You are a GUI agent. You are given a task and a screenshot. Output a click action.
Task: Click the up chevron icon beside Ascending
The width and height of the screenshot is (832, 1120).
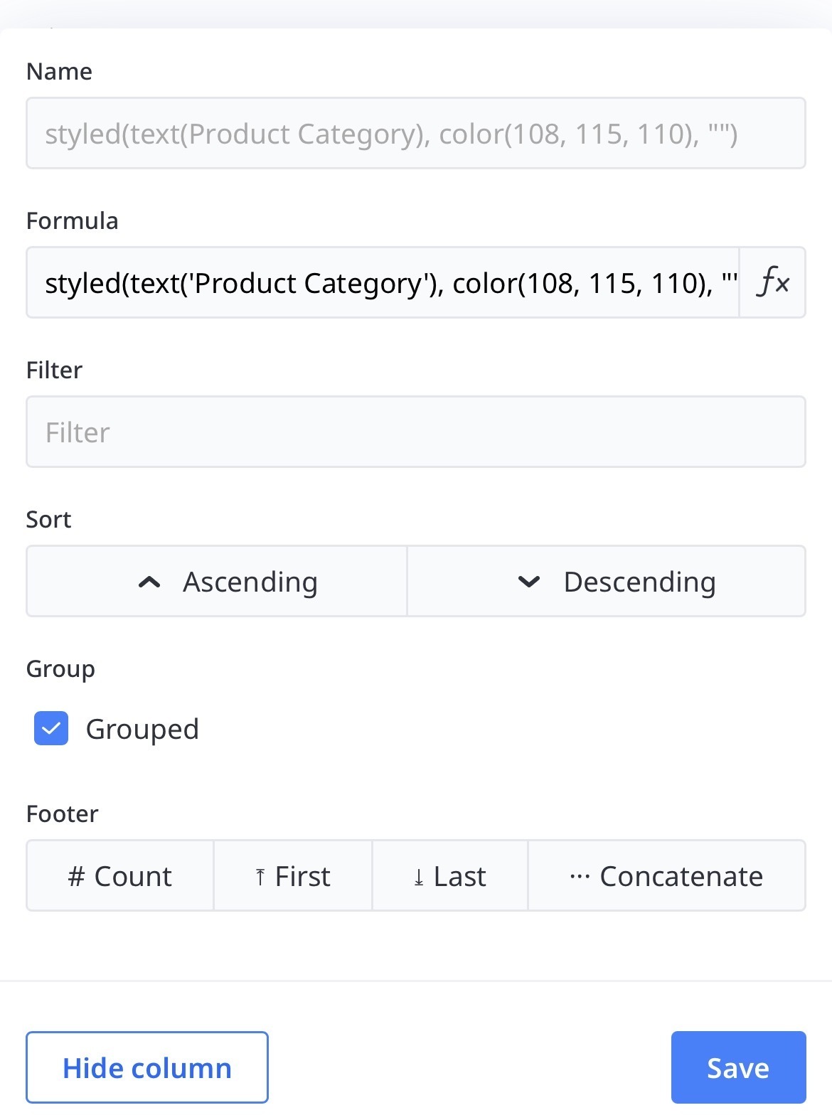(149, 582)
